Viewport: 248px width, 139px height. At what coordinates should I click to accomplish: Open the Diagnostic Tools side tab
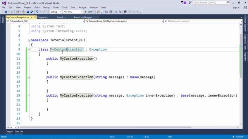pos(245,41)
